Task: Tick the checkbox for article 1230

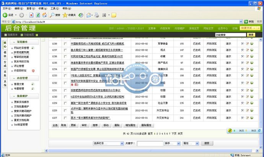Action: pos(65,97)
